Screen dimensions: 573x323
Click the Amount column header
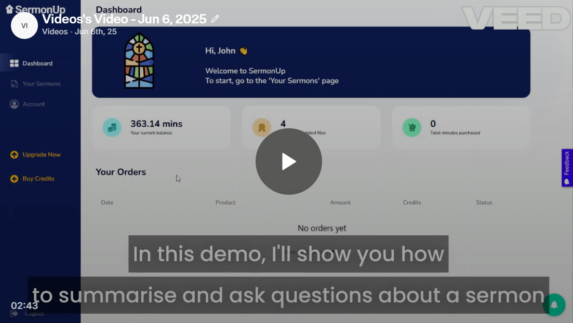(x=340, y=203)
